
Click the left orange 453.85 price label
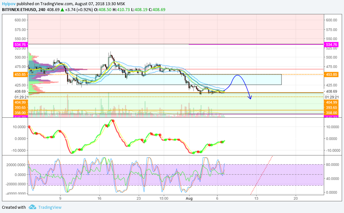click(x=20, y=74)
